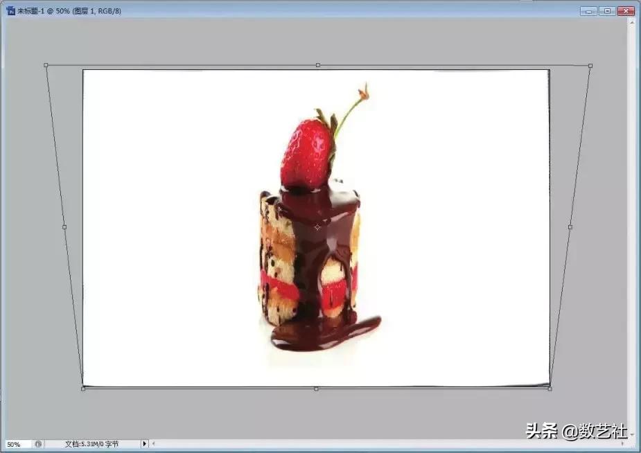
Task: Click the left-middle transform handle
Action: coord(64,226)
